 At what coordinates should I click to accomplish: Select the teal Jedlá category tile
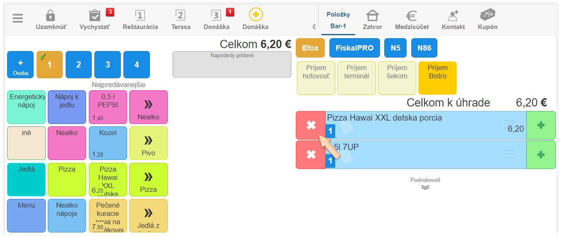pyautogui.click(x=26, y=179)
